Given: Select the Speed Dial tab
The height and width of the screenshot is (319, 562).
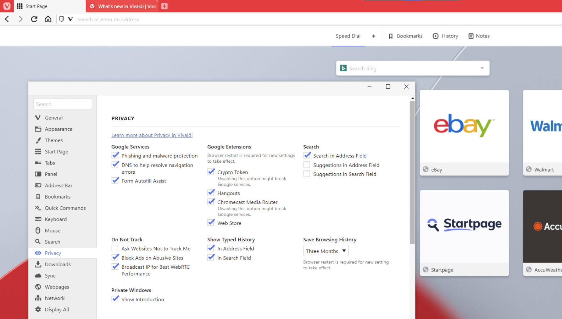Looking at the screenshot, I should [x=348, y=36].
